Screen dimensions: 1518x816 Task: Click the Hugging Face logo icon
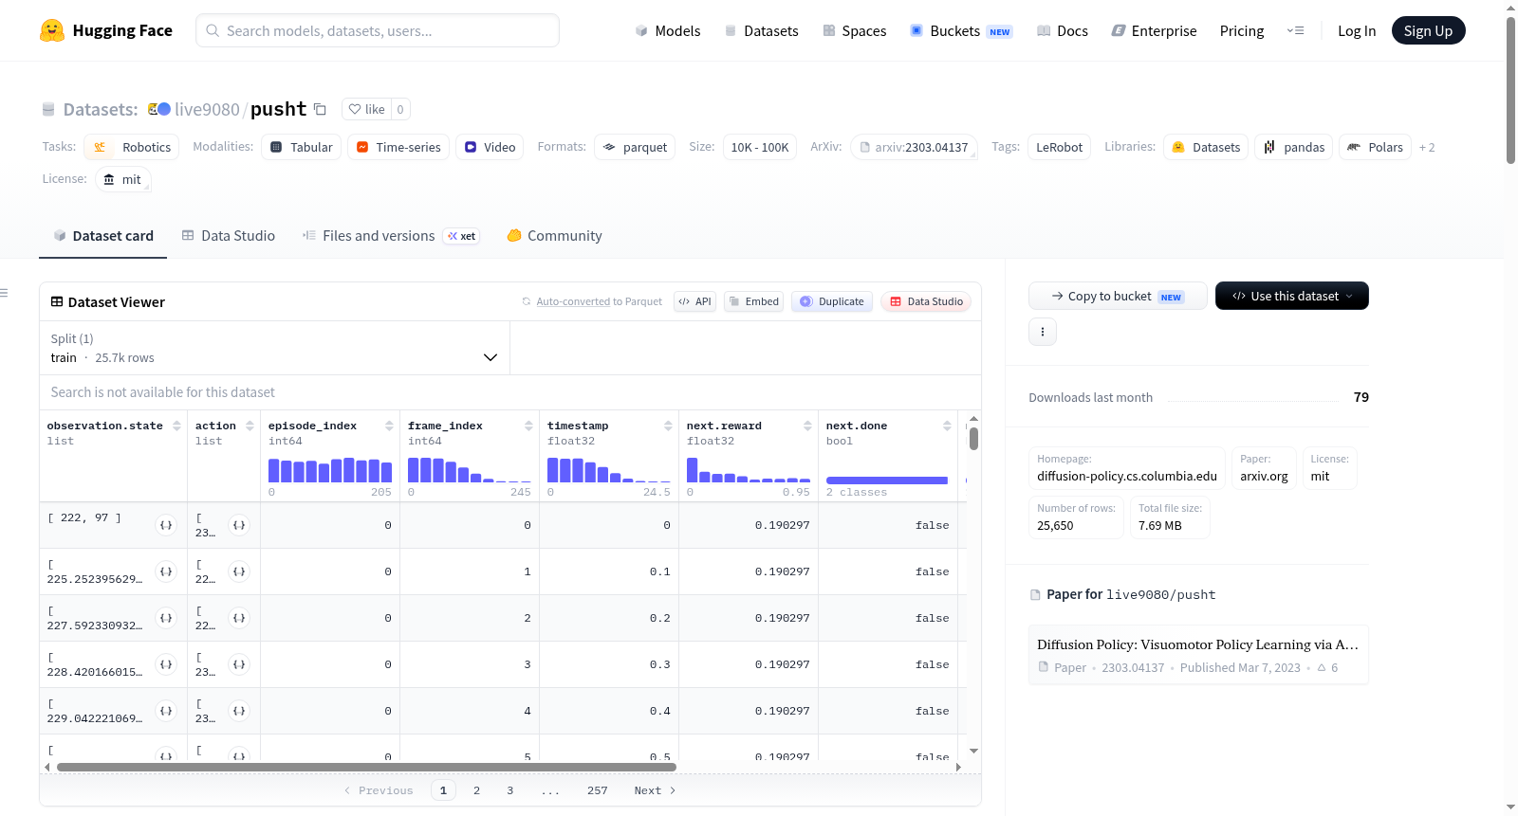(x=52, y=30)
